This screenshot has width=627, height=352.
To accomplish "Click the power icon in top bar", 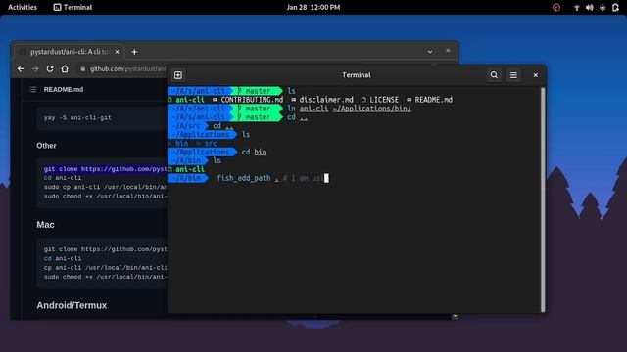I will coord(603,7).
